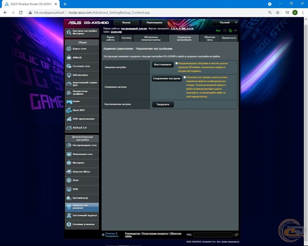The width and height of the screenshot is (308, 246).
Task: Tick the share config file for debugging checkbox
Action: (185, 77)
